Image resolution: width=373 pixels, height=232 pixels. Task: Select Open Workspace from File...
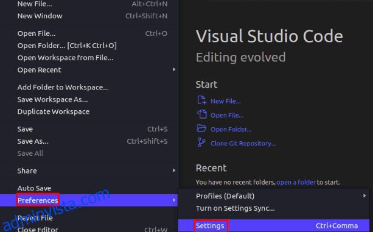click(89, 58)
